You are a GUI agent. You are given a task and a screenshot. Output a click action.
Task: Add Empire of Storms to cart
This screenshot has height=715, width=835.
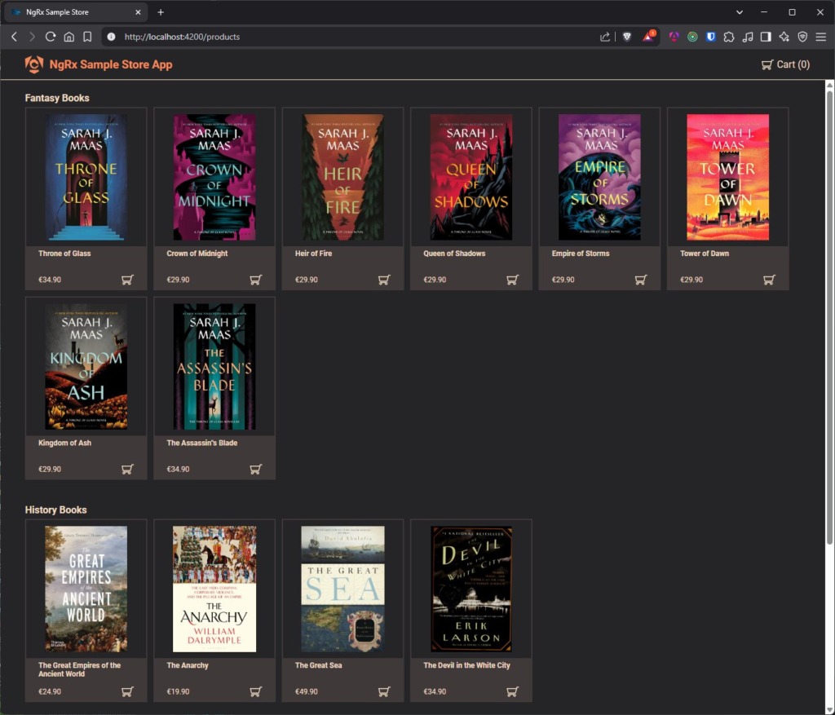coord(641,280)
